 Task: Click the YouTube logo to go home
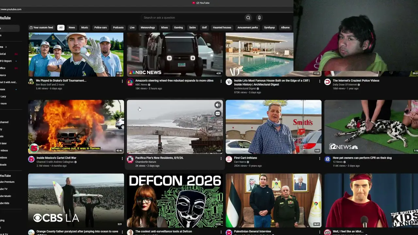point(5,18)
